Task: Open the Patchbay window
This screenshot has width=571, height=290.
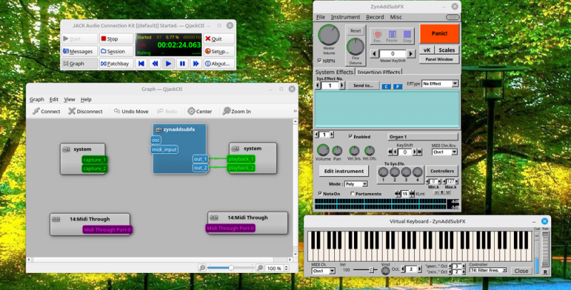Action: coord(116,63)
